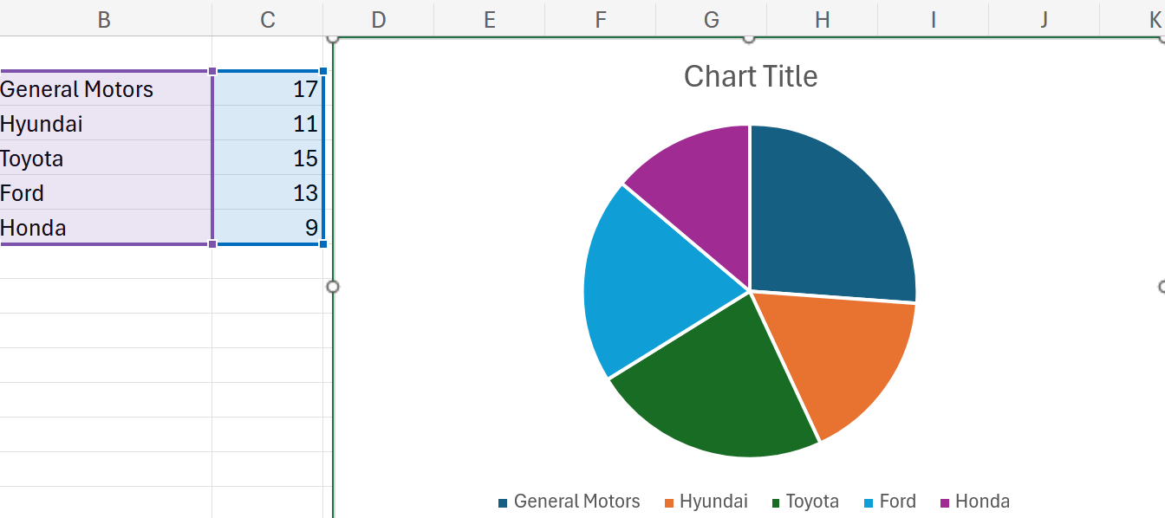Select the General Motors cell
Viewport: 1165px width, 518px height.
(x=106, y=89)
